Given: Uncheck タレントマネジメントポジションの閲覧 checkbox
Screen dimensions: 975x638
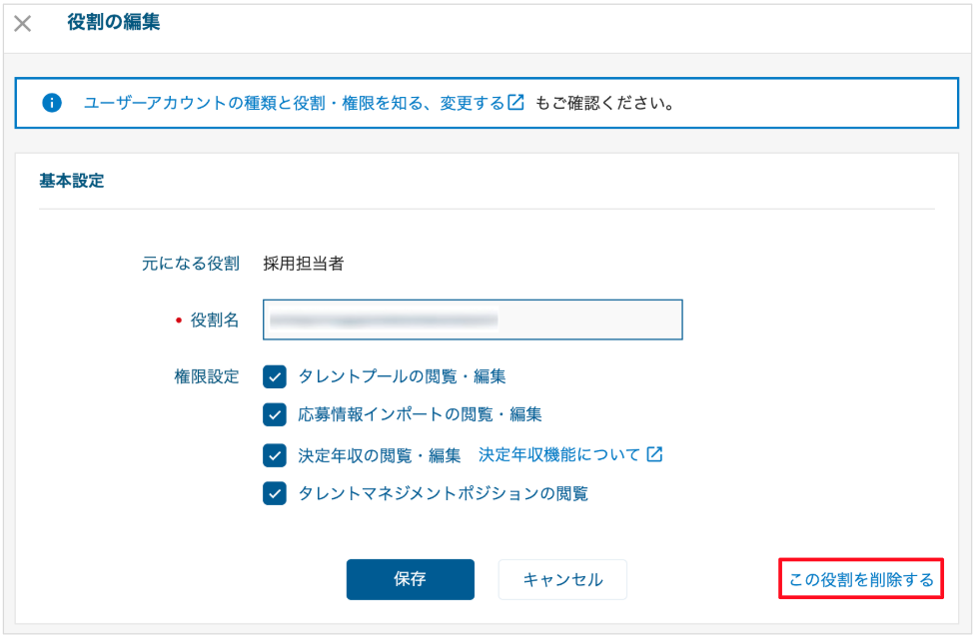Looking at the screenshot, I should (x=274, y=494).
